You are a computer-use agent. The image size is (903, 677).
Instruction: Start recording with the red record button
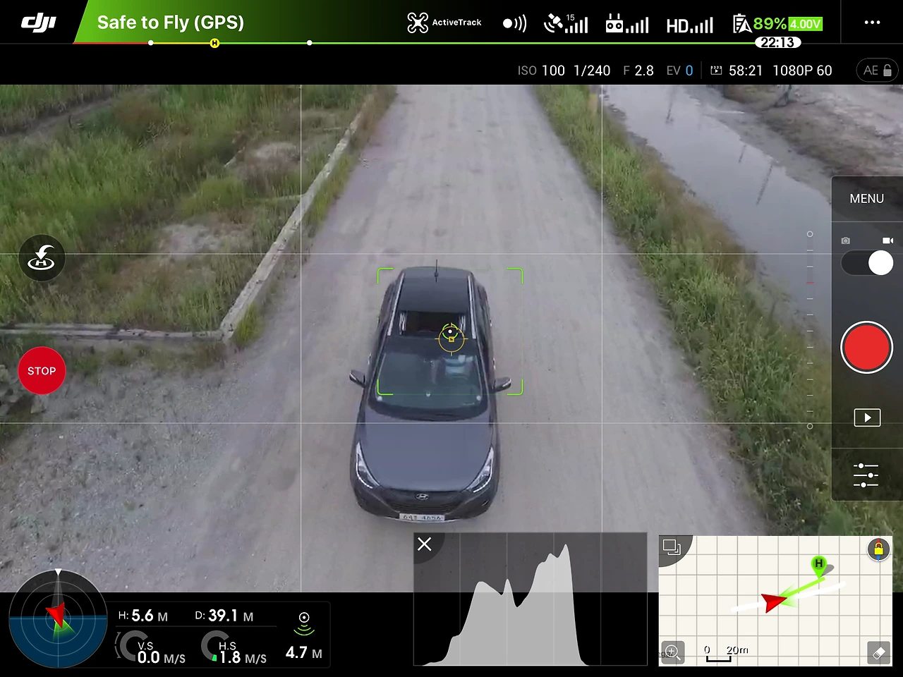[867, 347]
